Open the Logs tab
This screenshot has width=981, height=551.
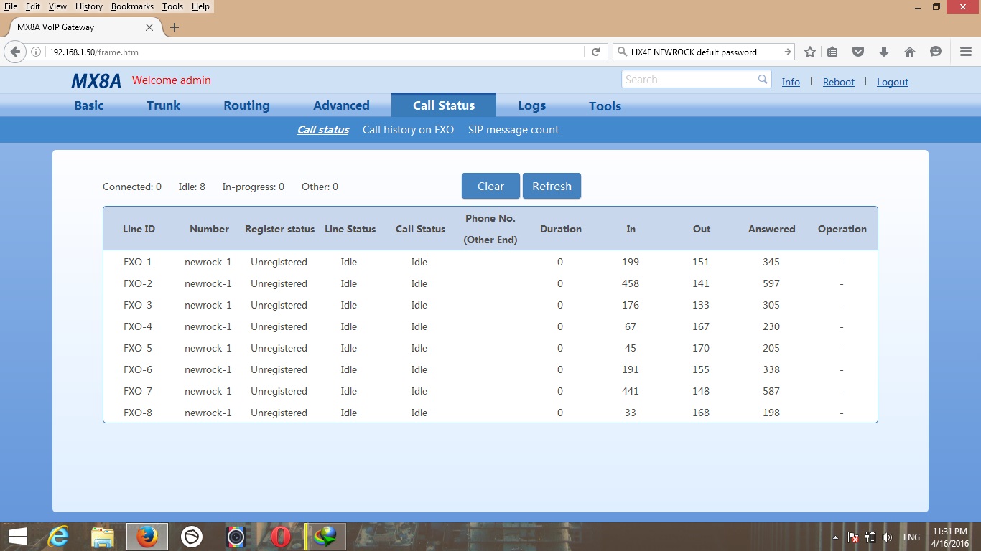tap(531, 105)
